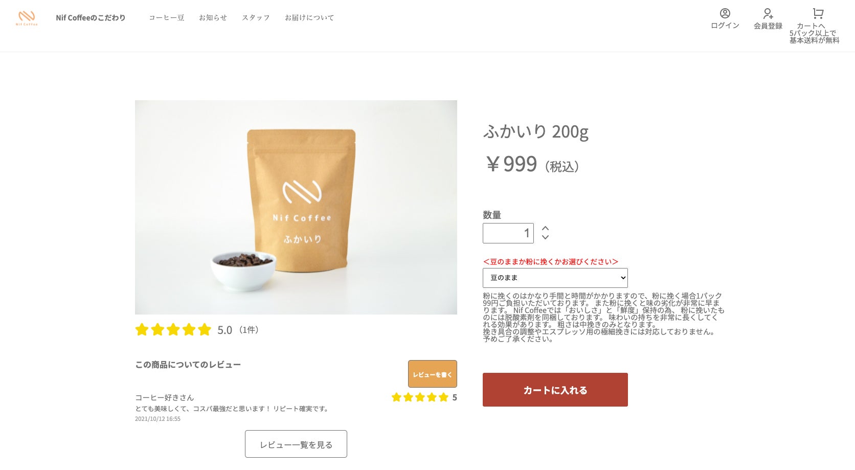Screen dimensions: 855x470
Task: Click the レビューを書く button
Action: point(432,374)
